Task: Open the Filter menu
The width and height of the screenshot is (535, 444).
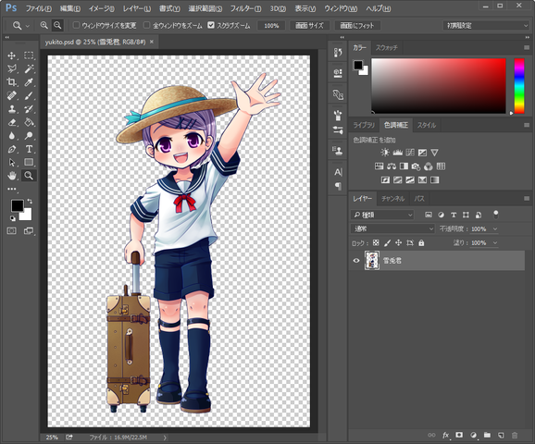Action: 245,8
